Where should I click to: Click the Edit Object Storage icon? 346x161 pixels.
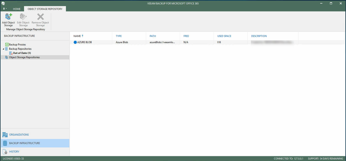click(23, 17)
